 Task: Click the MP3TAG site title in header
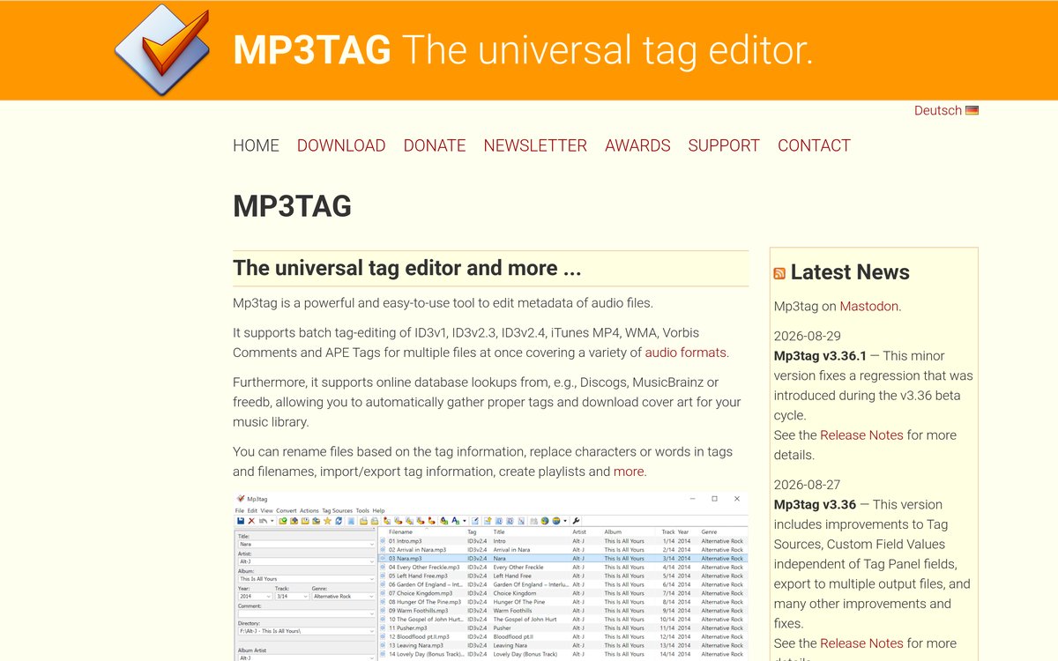click(x=312, y=51)
